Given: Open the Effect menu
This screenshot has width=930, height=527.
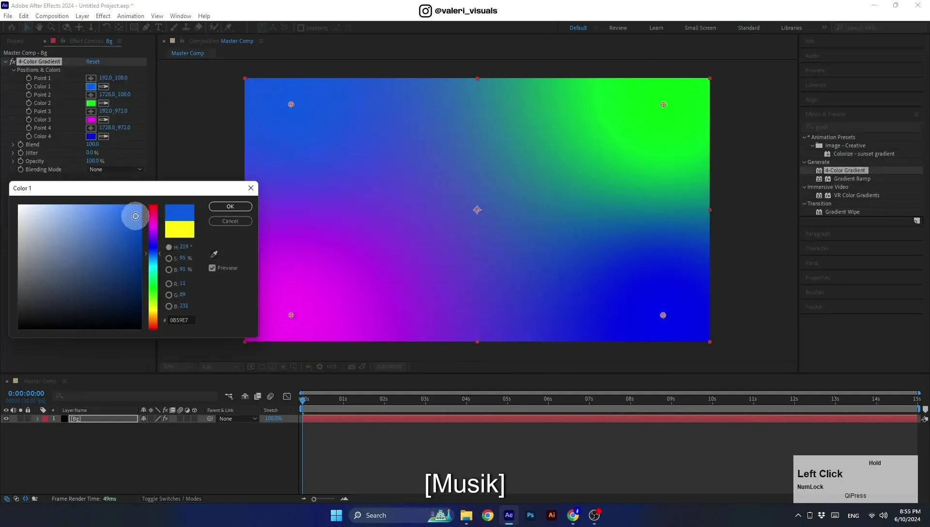Looking at the screenshot, I should coord(103,16).
